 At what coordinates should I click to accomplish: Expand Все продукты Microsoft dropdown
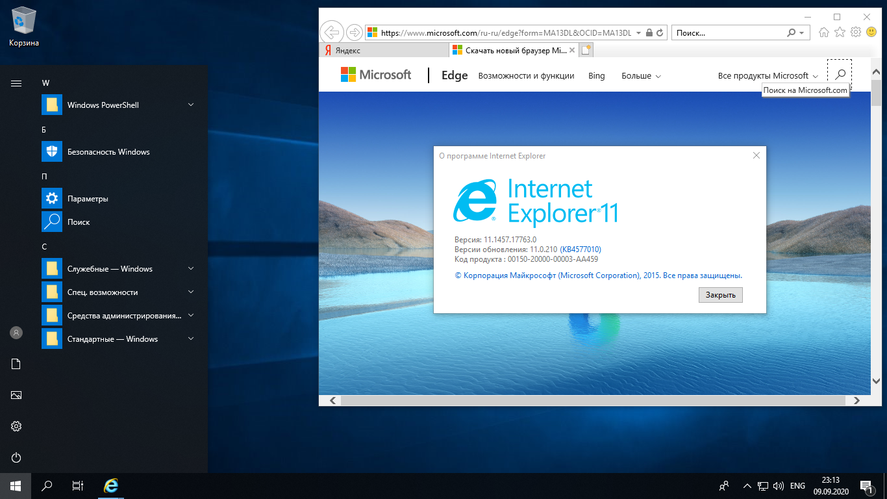click(x=768, y=76)
